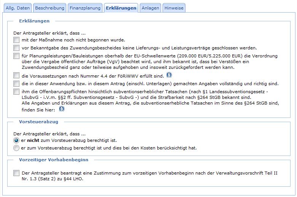Click the 'Vorsteuerabzug' section heading
This screenshot has width=297, height=197.
click(x=38, y=122)
